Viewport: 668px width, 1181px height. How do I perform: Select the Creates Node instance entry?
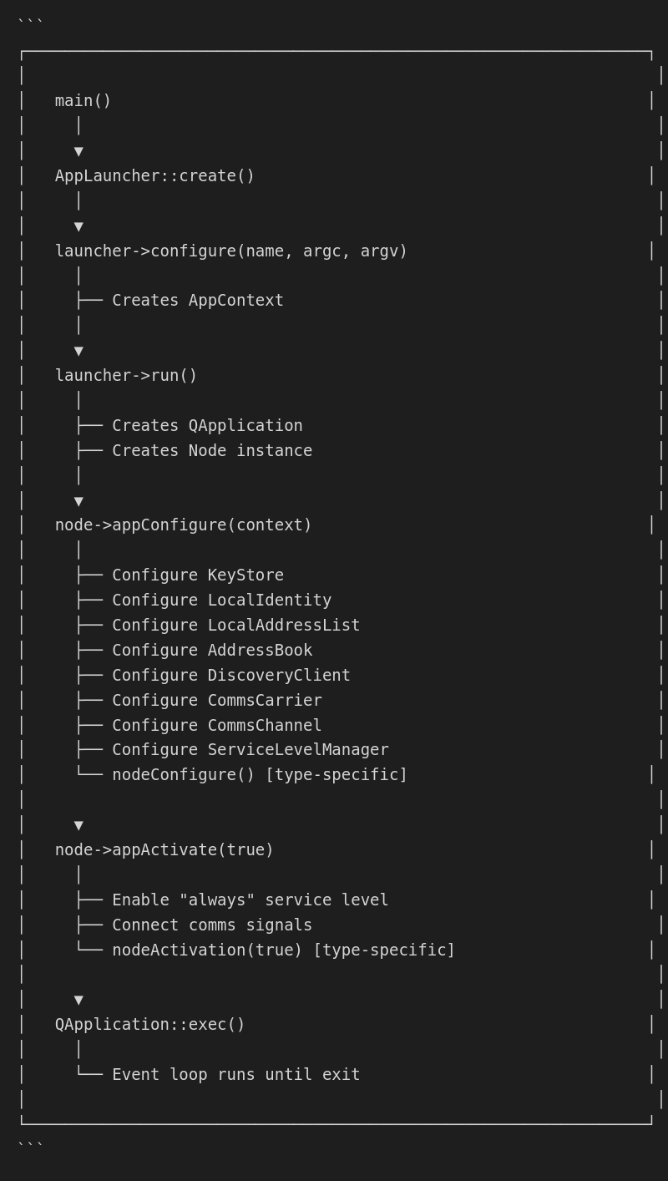click(x=212, y=451)
